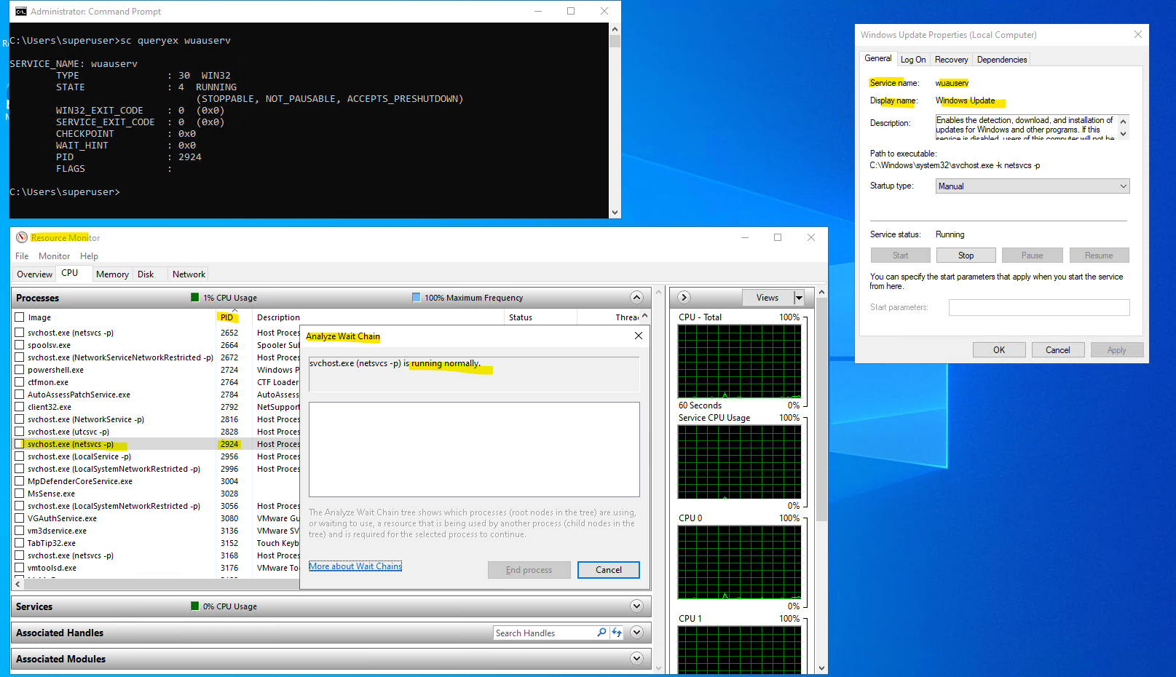The height and width of the screenshot is (677, 1176).
Task: Click description box scroll-down arrow
Action: click(1123, 134)
